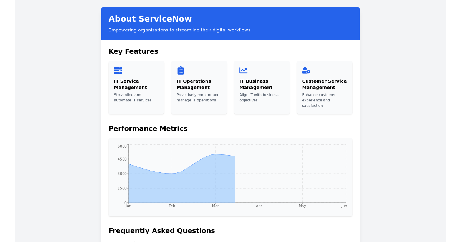This screenshot has width=461, height=242.
Task: Select the stacked-servers icon on the first card
Action: pos(118,70)
